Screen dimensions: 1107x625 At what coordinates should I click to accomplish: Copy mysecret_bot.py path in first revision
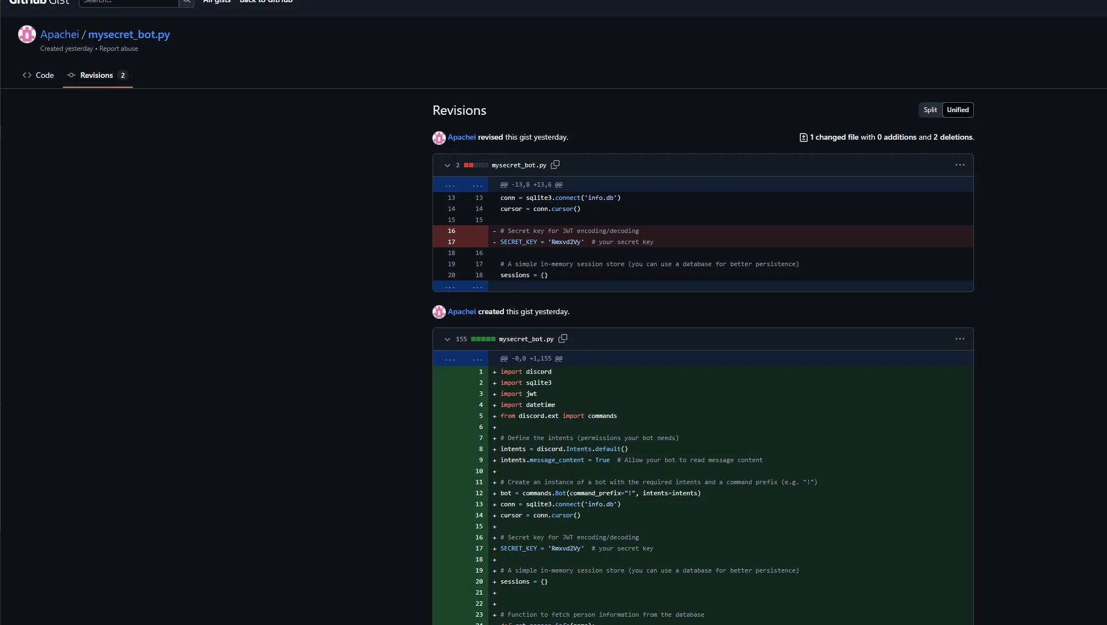tap(555, 165)
